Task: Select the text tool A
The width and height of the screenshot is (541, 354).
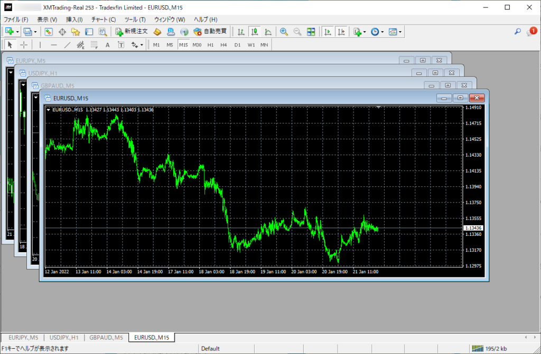Action: (108, 45)
